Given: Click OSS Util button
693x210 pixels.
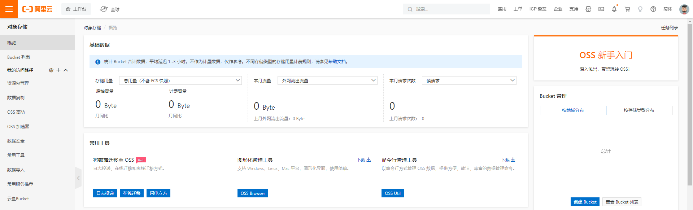Looking at the screenshot, I should pyautogui.click(x=393, y=193).
